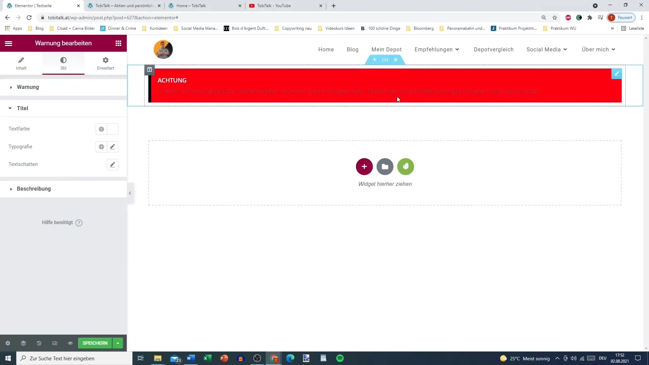Switch to Erweitert settings tab
The height and width of the screenshot is (365, 649).
coord(106,63)
